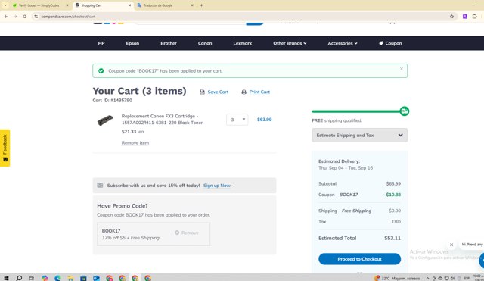Click the applied BOOK17 coupon code text
The width and height of the screenshot is (484, 281).
111,230
